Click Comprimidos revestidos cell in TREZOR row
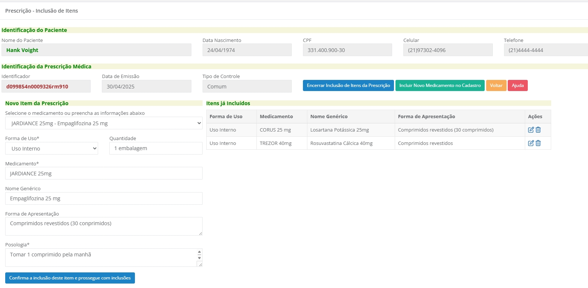Screen dimensions: 588x288 [460, 143]
